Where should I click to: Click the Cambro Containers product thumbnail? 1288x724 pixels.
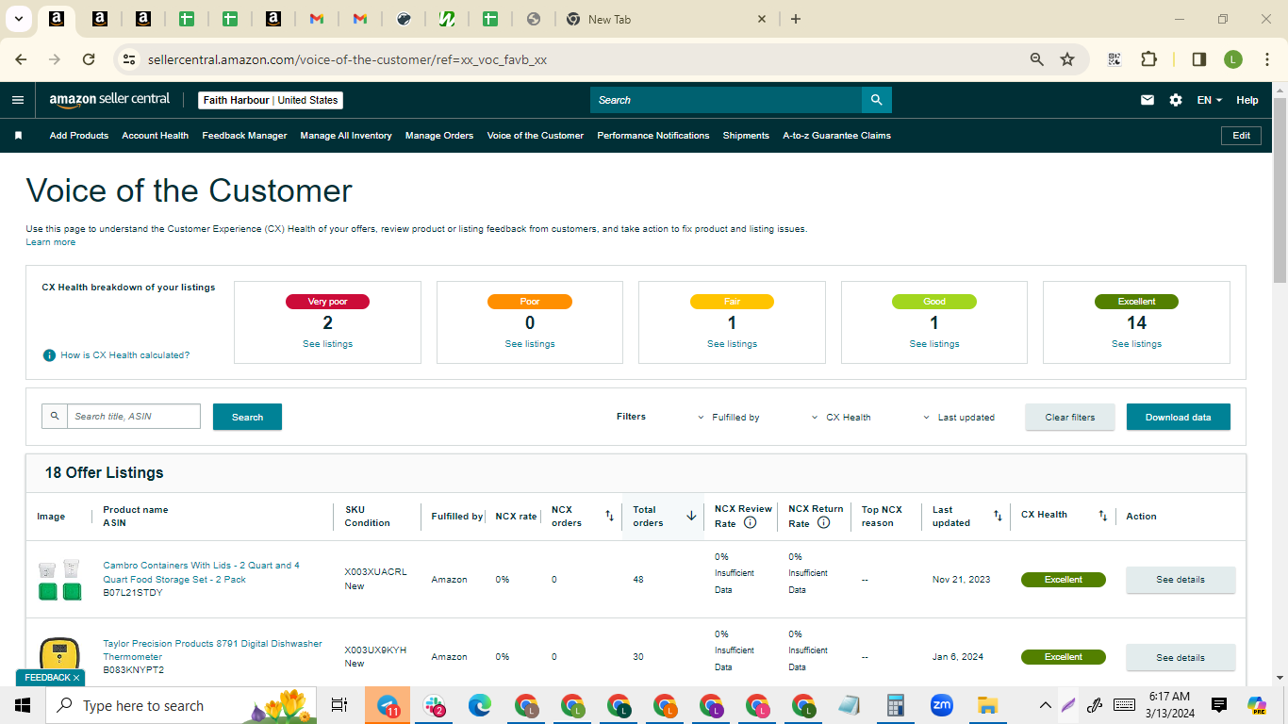(58, 580)
